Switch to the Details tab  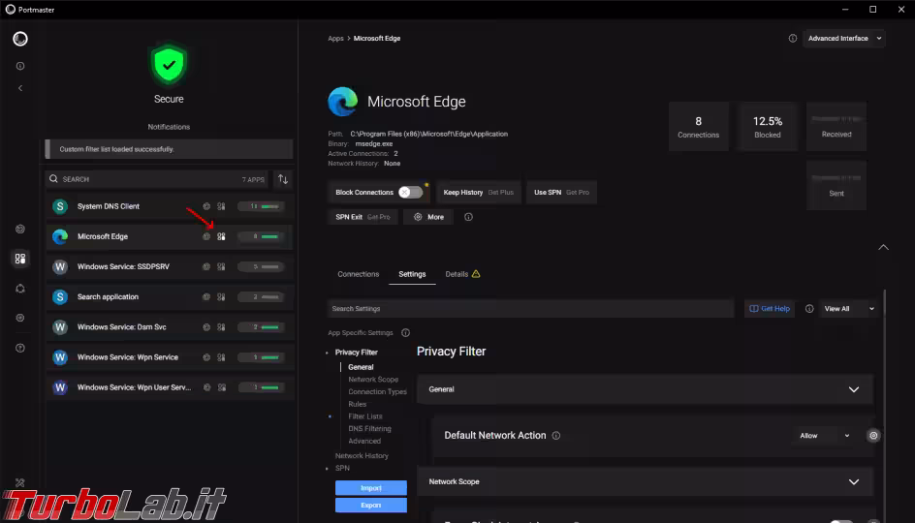pos(462,274)
